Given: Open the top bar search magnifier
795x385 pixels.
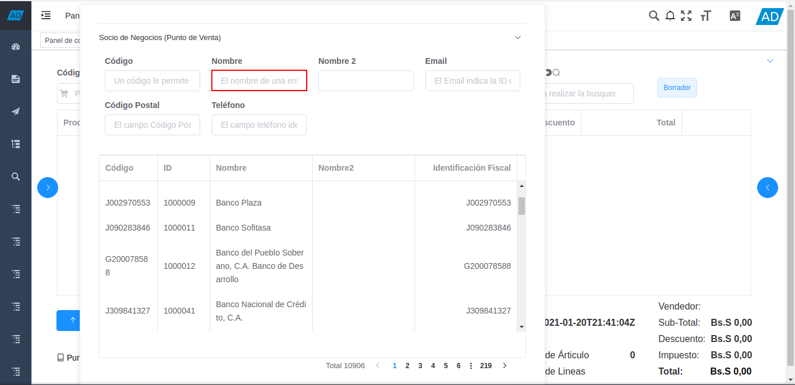Looking at the screenshot, I should coord(654,16).
